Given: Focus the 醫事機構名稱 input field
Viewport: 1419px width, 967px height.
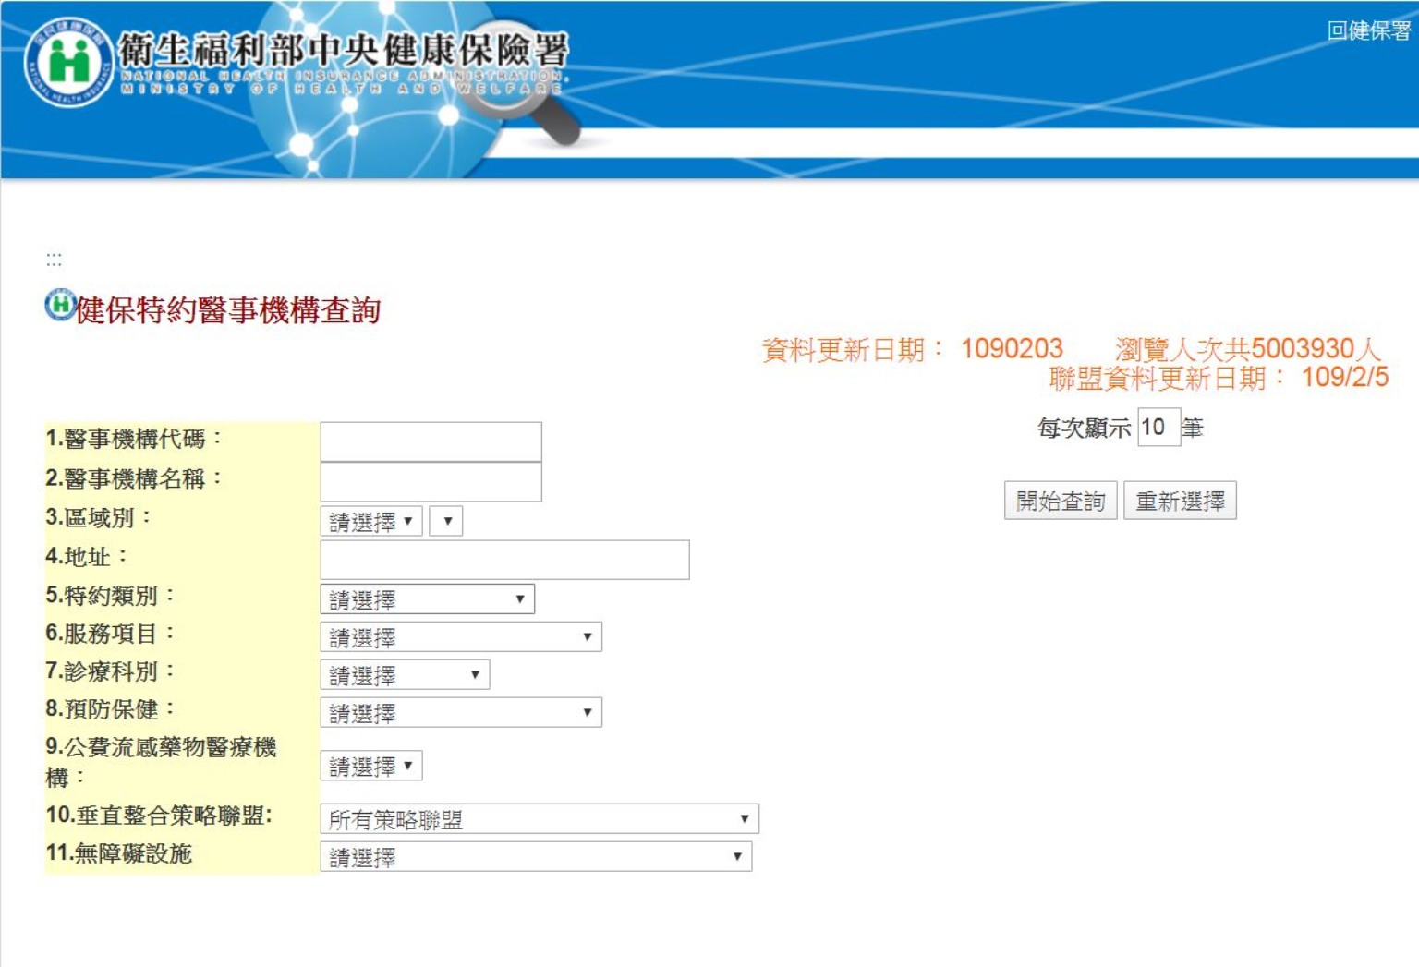Looking at the screenshot, I should pyautogui.click(x=431, y=481).
